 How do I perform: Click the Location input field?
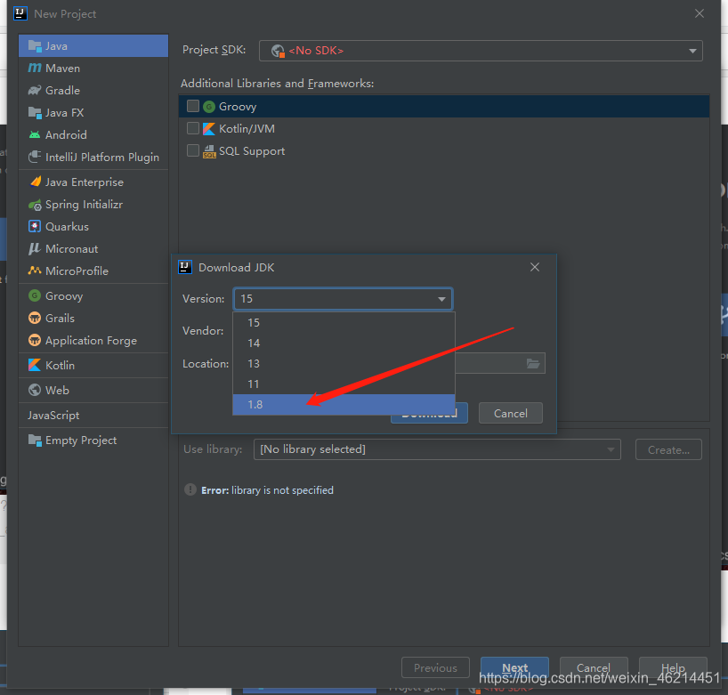(x=499, y=363)
